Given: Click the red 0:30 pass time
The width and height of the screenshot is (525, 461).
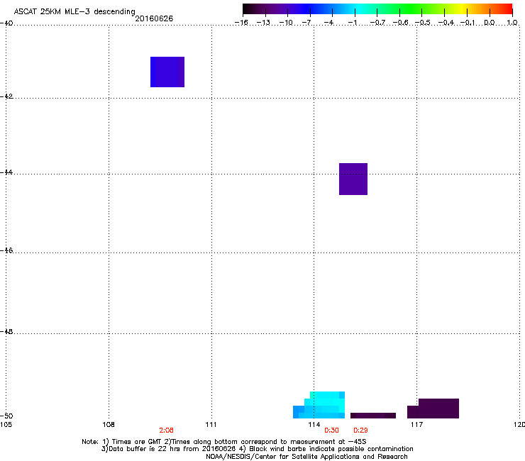Looking at the screenshot, I should tap(331, 431).
